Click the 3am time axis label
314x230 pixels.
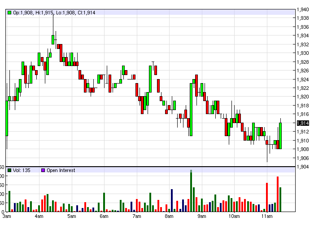click(7, 217)
